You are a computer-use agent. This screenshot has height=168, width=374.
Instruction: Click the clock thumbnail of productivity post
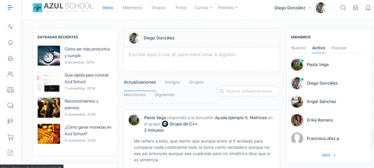pyautogui.click(x=49, y=56)
